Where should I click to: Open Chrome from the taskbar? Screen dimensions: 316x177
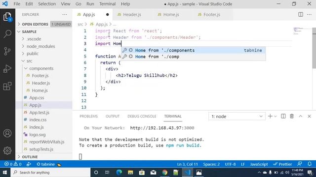coord(164,173)
